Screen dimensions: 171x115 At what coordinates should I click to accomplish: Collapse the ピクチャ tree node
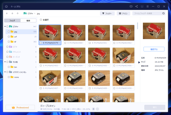5,27
